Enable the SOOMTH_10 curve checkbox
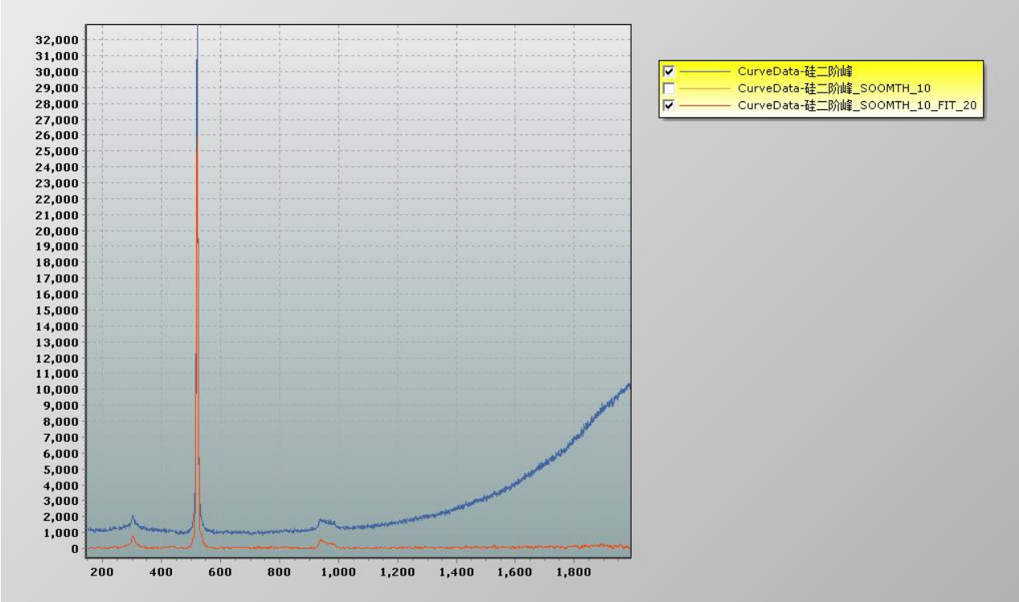Screen dimensions: 1019x602 [x=669, y=88]
